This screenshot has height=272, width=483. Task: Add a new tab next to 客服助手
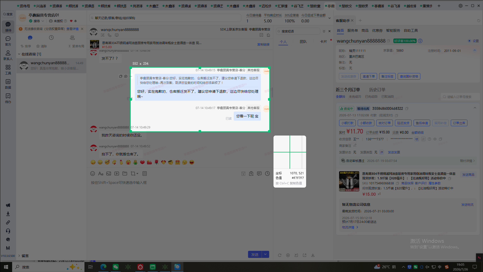(x=360, y=21)
